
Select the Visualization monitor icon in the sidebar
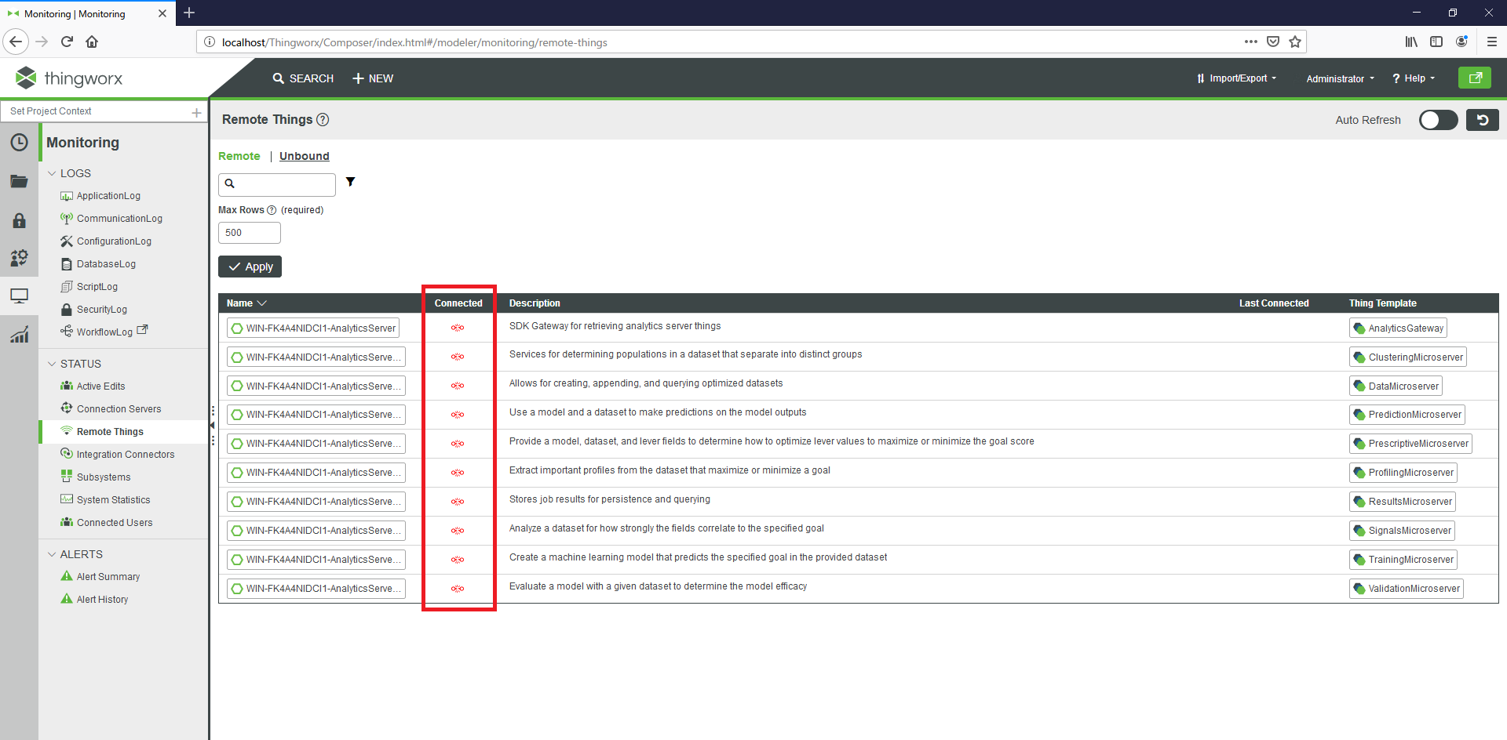(x=19, y=296)
